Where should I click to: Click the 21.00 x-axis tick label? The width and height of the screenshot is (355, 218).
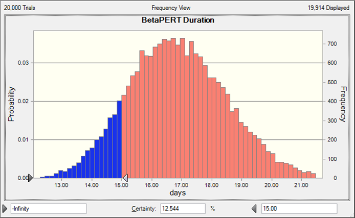click(x=301, y=185)
